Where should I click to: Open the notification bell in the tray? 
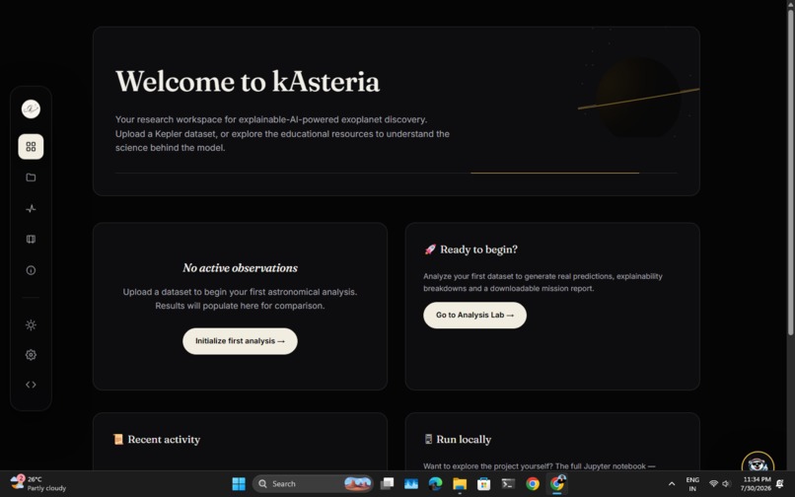pos(780,484)
